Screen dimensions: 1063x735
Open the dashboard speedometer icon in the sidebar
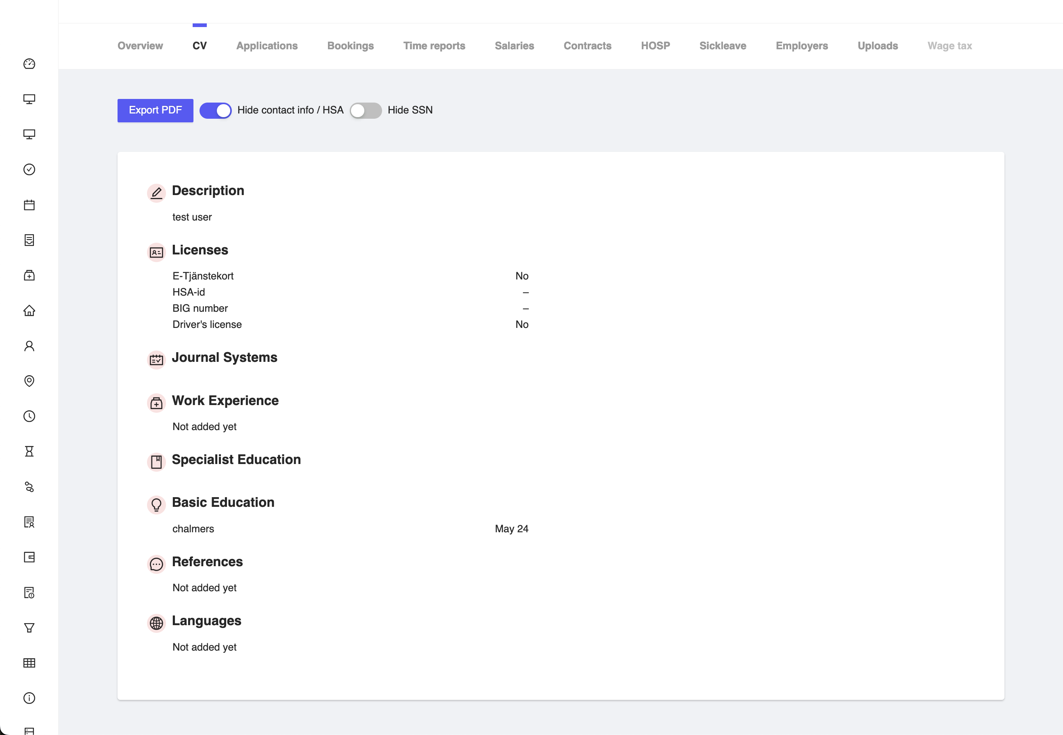click(x=29, y=64)
